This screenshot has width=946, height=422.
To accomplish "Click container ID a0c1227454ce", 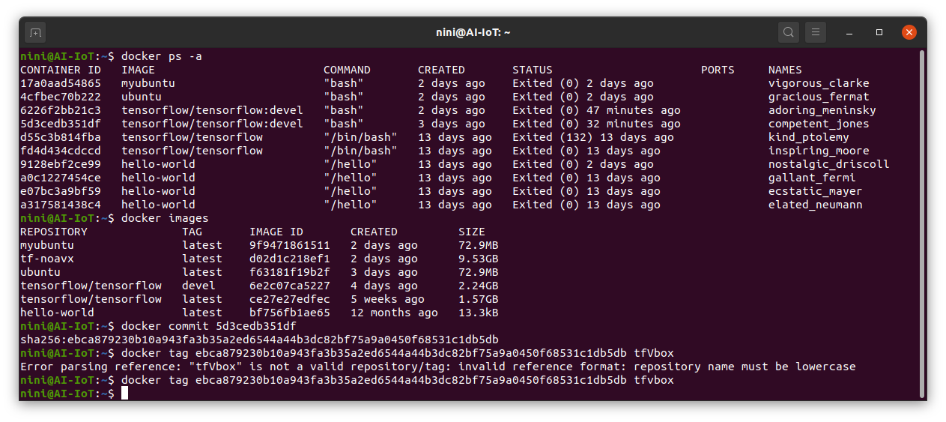I will pos(61,178).
